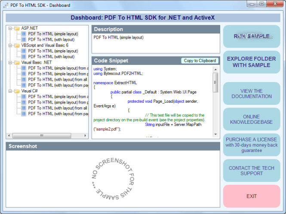
Task: Click the tree horizontal scroll right arrow
Action: tap(85, 136)
